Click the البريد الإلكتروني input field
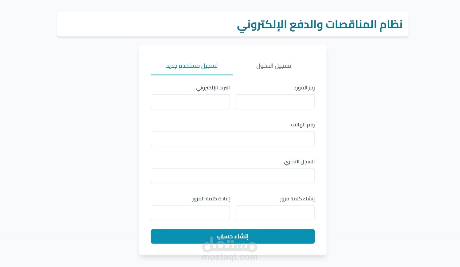 pyautogui.click(x=190, y=102)
